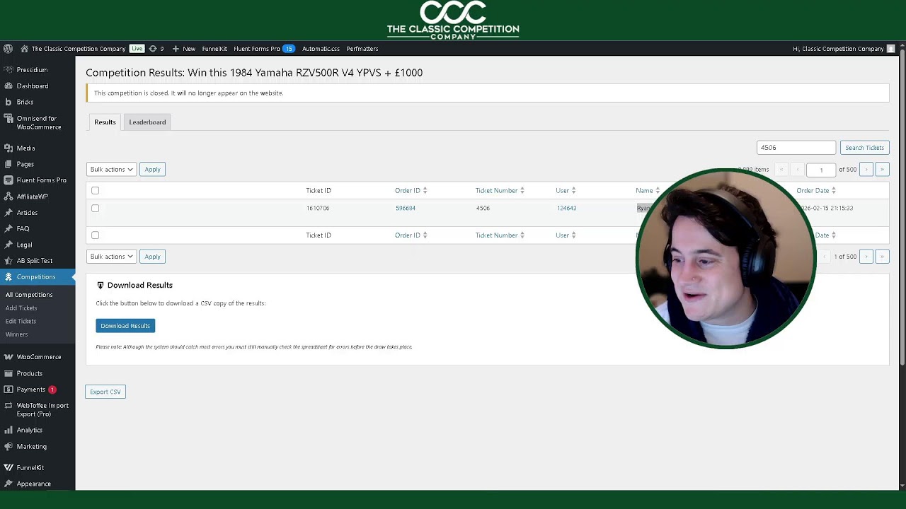Image resolution: width=906 pixels, height=509 pixels.
Task: Sort by Order ID in the header row
Action: coord(411,191)
